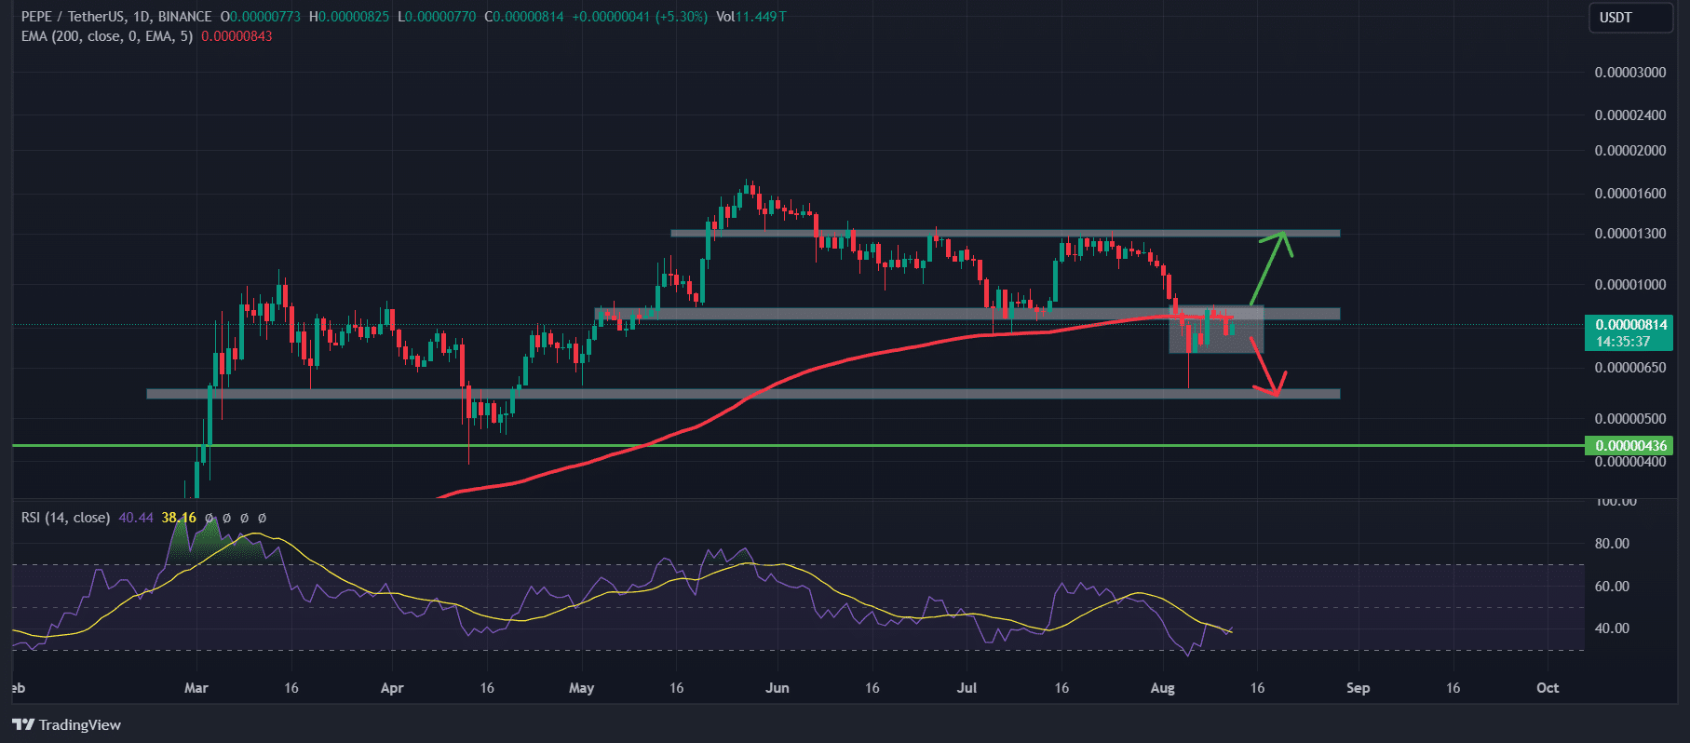Click the Aug date on time axis
This screenshot has height=743, width=1690.
click(x=1162, y=688)
